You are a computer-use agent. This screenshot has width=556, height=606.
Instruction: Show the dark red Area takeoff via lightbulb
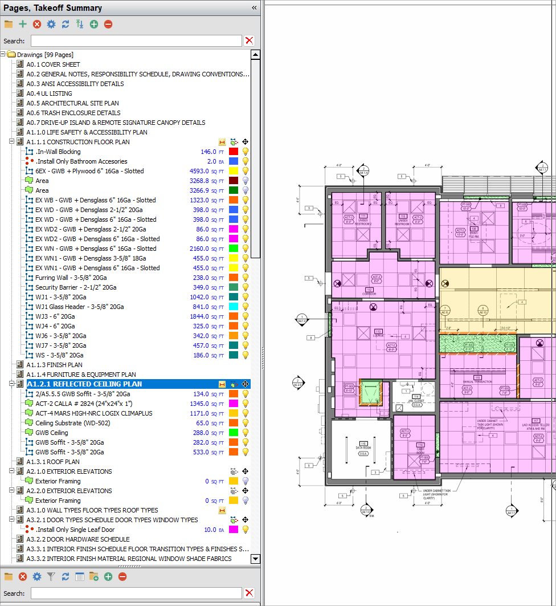[246, 181]
